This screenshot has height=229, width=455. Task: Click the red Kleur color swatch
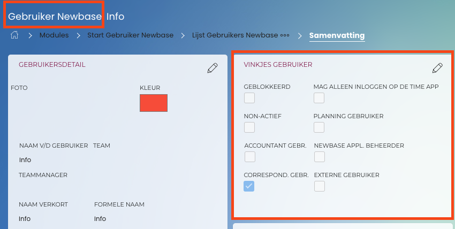coord(154,103)
